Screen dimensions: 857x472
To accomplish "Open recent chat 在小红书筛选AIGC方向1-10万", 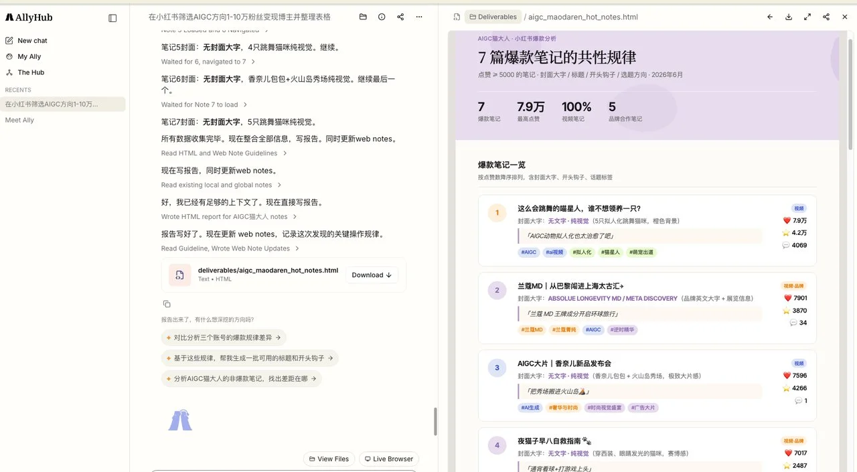I will [63, 104].
